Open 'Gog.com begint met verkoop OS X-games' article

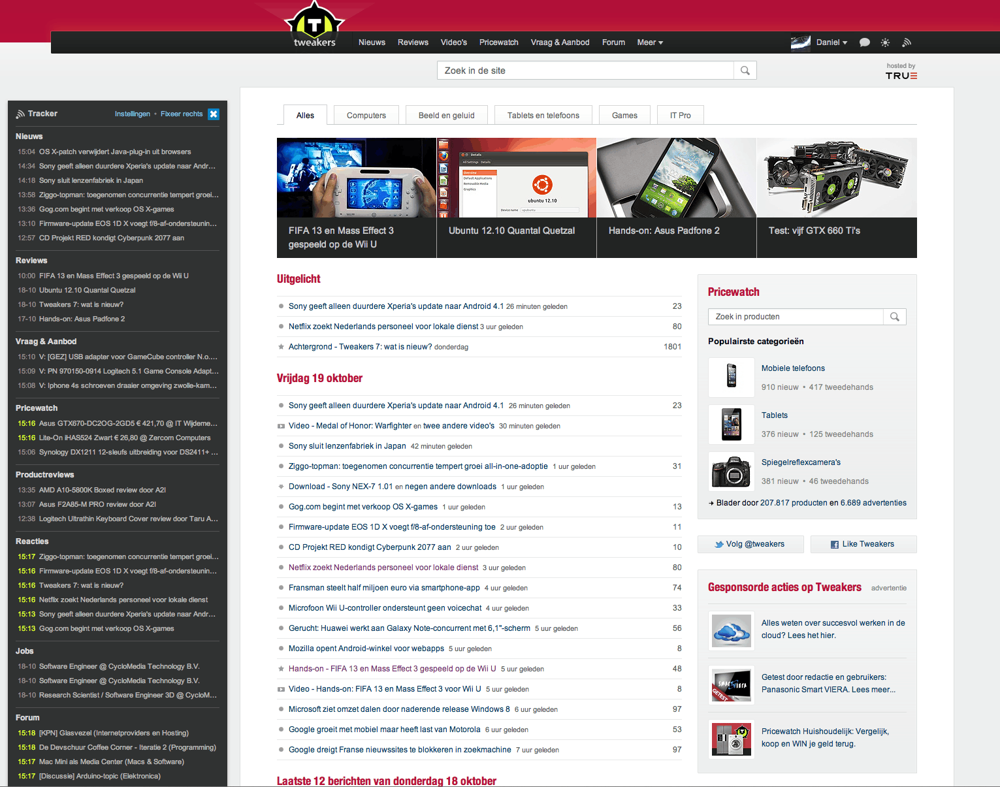pos(363,507)
